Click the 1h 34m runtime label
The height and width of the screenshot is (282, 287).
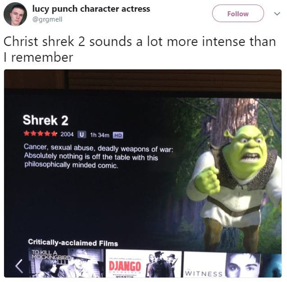coord(99,135)
